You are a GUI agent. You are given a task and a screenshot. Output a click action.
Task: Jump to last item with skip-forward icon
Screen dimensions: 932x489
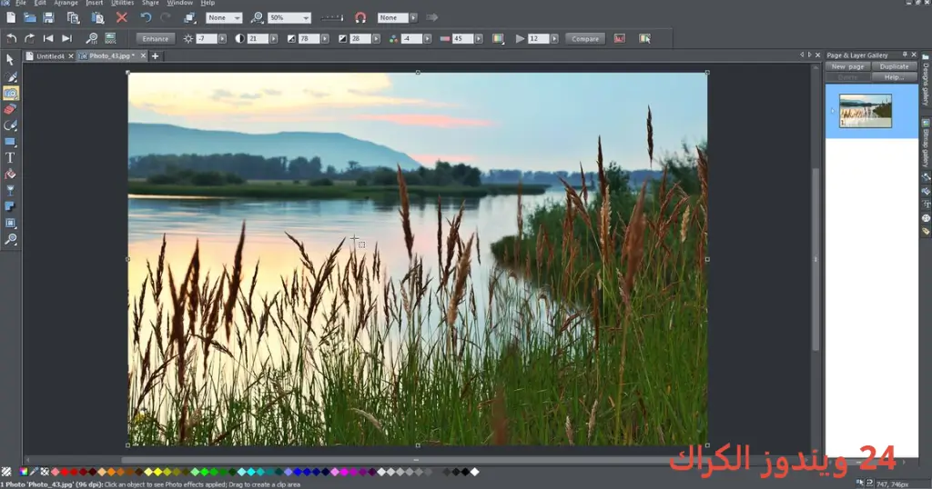tap(66, 38)
